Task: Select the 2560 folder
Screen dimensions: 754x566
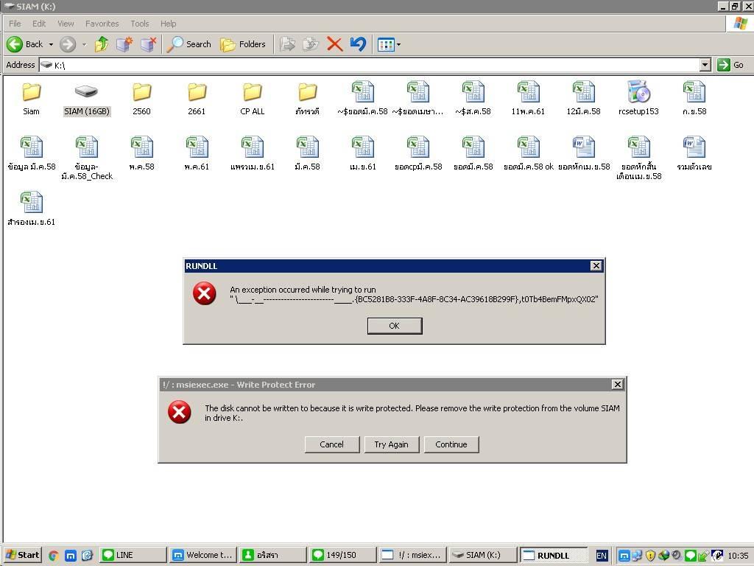Action: [142, 99]
